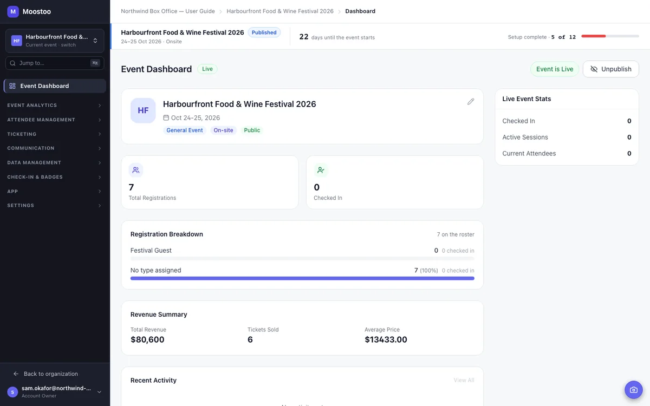Click the General Event tag

click(185, 130)
